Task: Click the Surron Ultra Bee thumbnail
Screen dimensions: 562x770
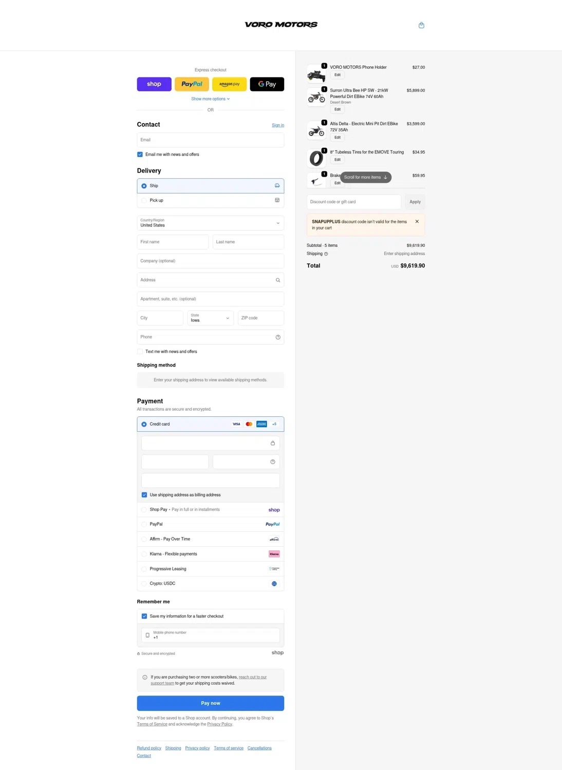Action: click(x=316, y=98)
